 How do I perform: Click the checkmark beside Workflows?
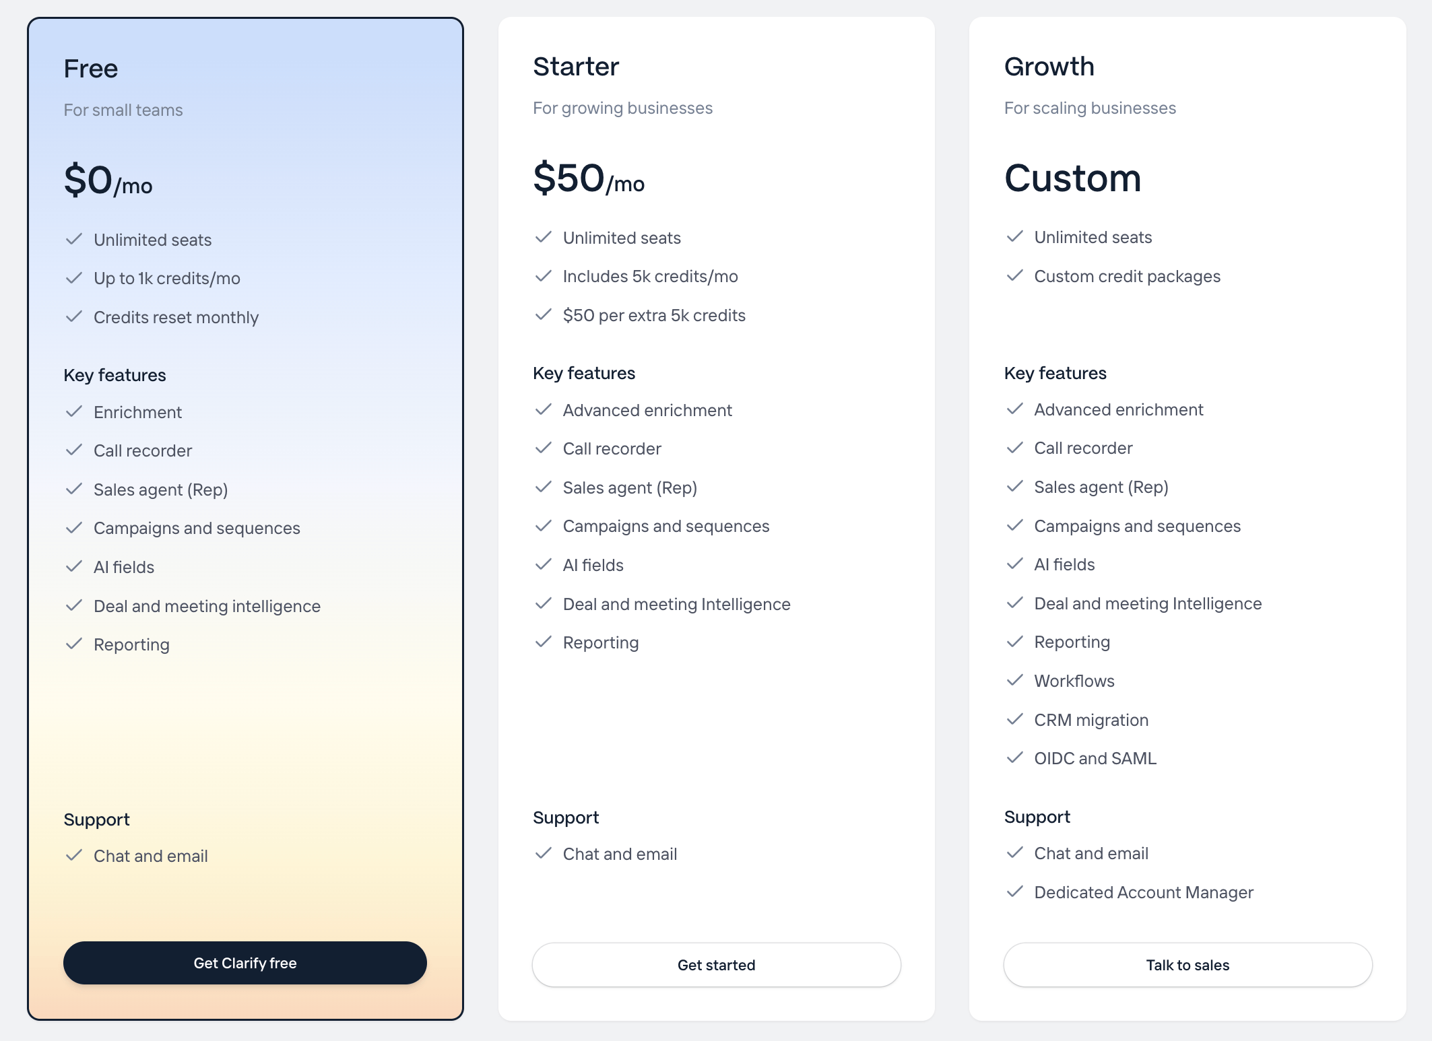tap(1014, 680)
